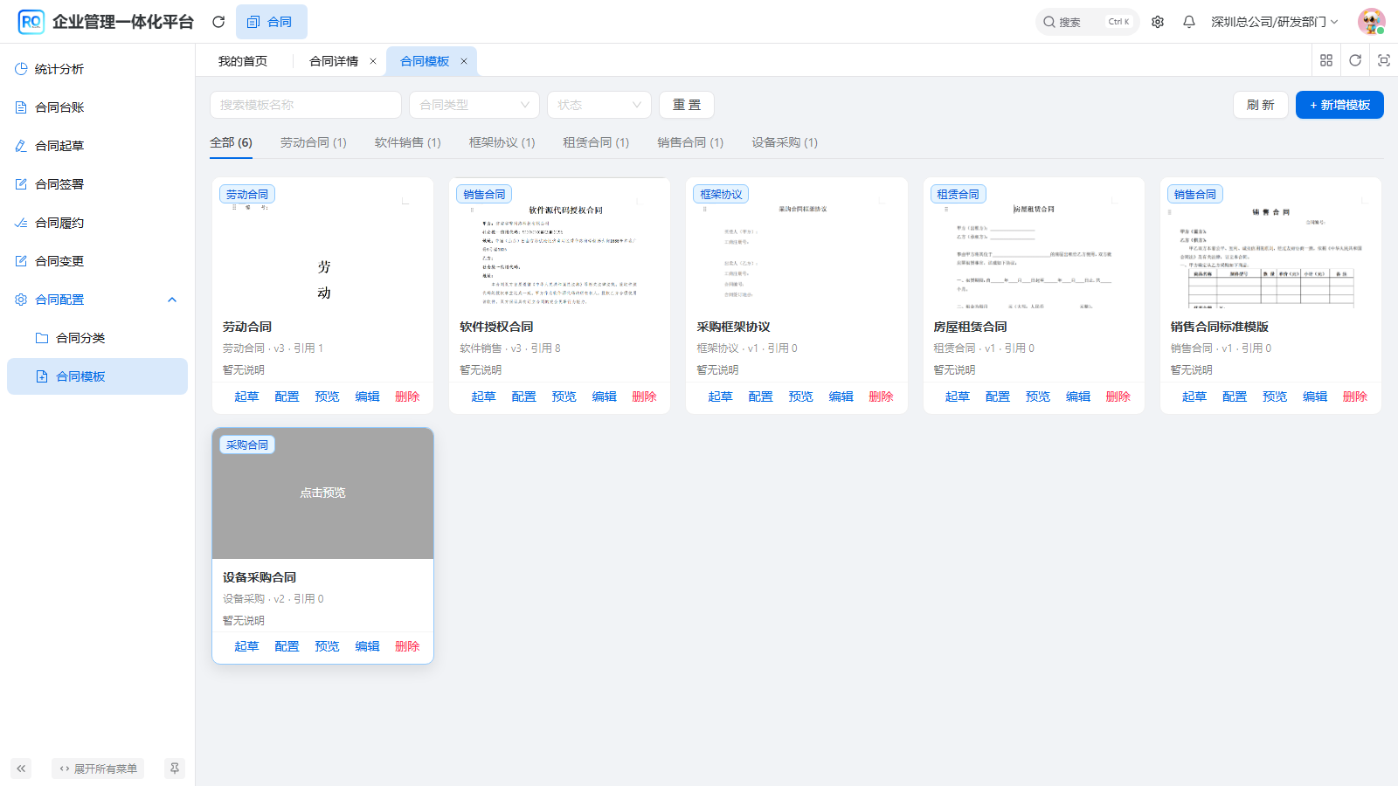This screenshot has width=1398, height=786.
Task: Collapse the sidebar with double-arrow icon
Action: tap(21, 769)
